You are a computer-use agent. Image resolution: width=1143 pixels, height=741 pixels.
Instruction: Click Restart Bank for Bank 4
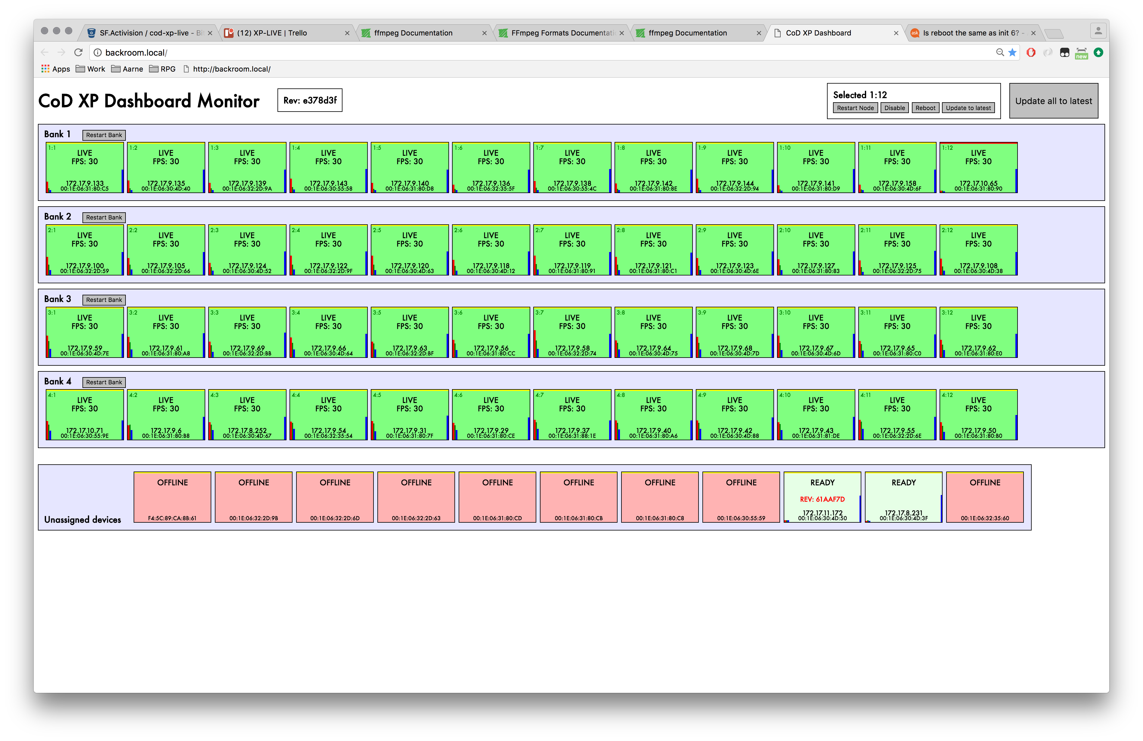tap(104, 383)
